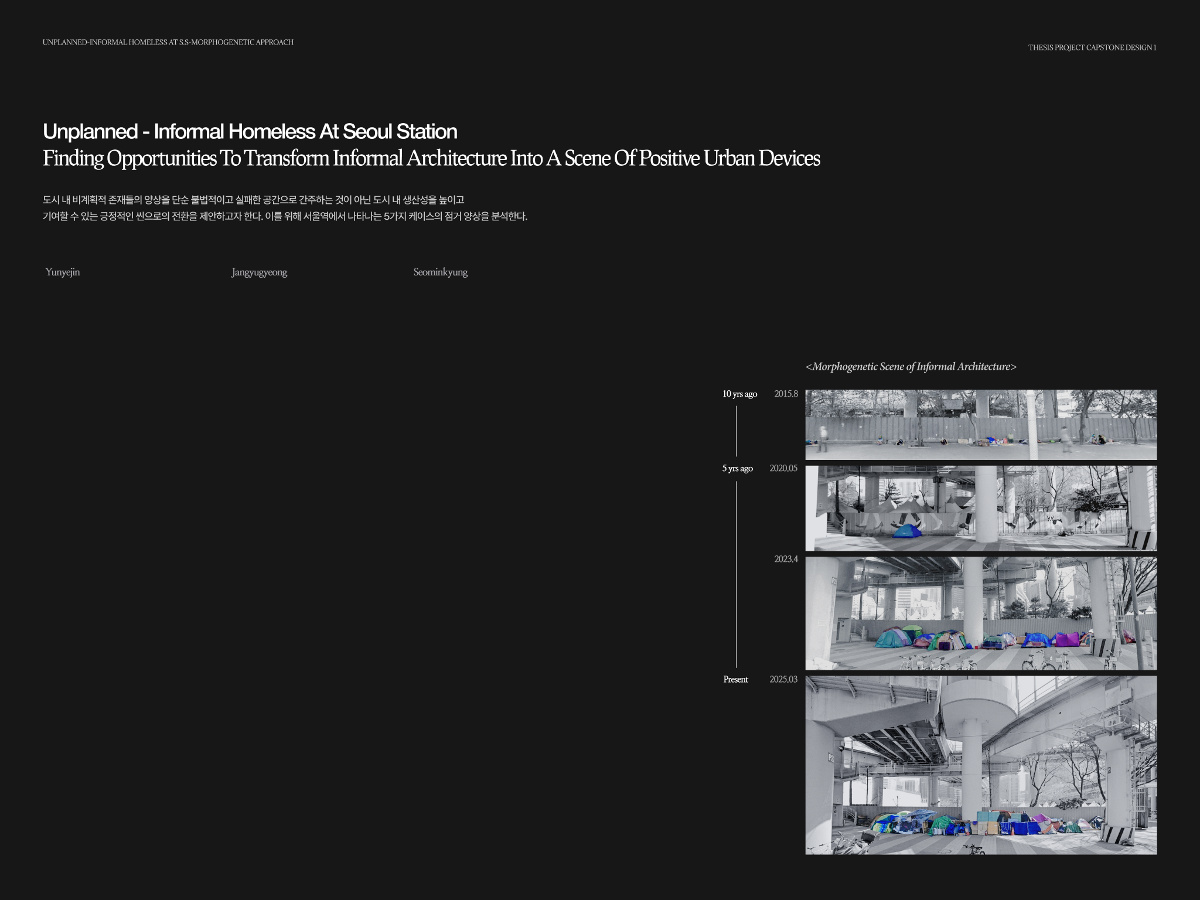Select the 2020.05 single blue tent photo
The image size is (1200, 900).
click(980, 508)
